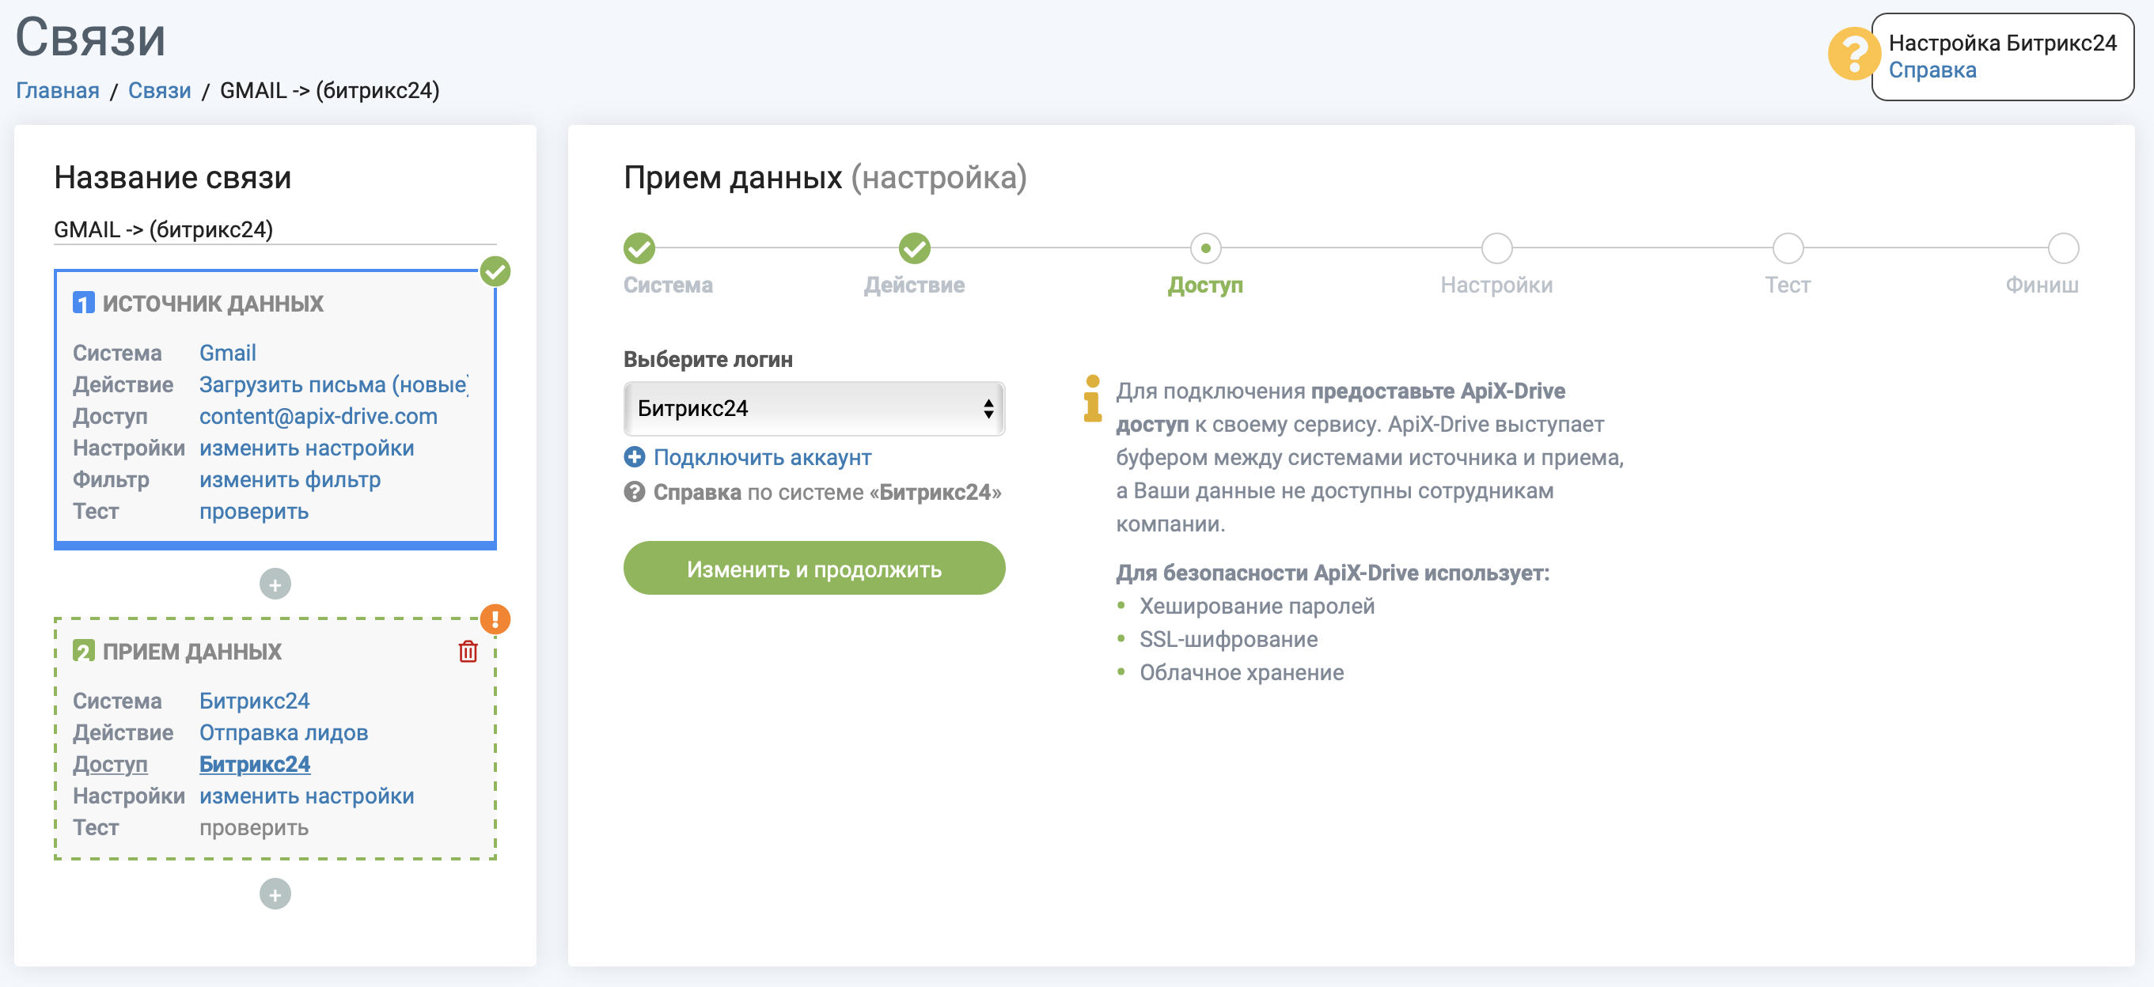Screen dimensions: 2154x987
Task: Select the Финиш step circle
Action: click(2063, 248)
